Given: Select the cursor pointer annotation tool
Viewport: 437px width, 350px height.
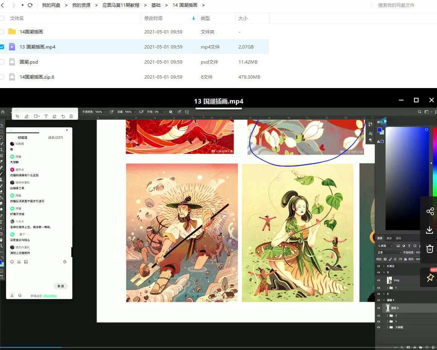Looking at the screenshot, I should pyautogui.click(x=17, y=116).
